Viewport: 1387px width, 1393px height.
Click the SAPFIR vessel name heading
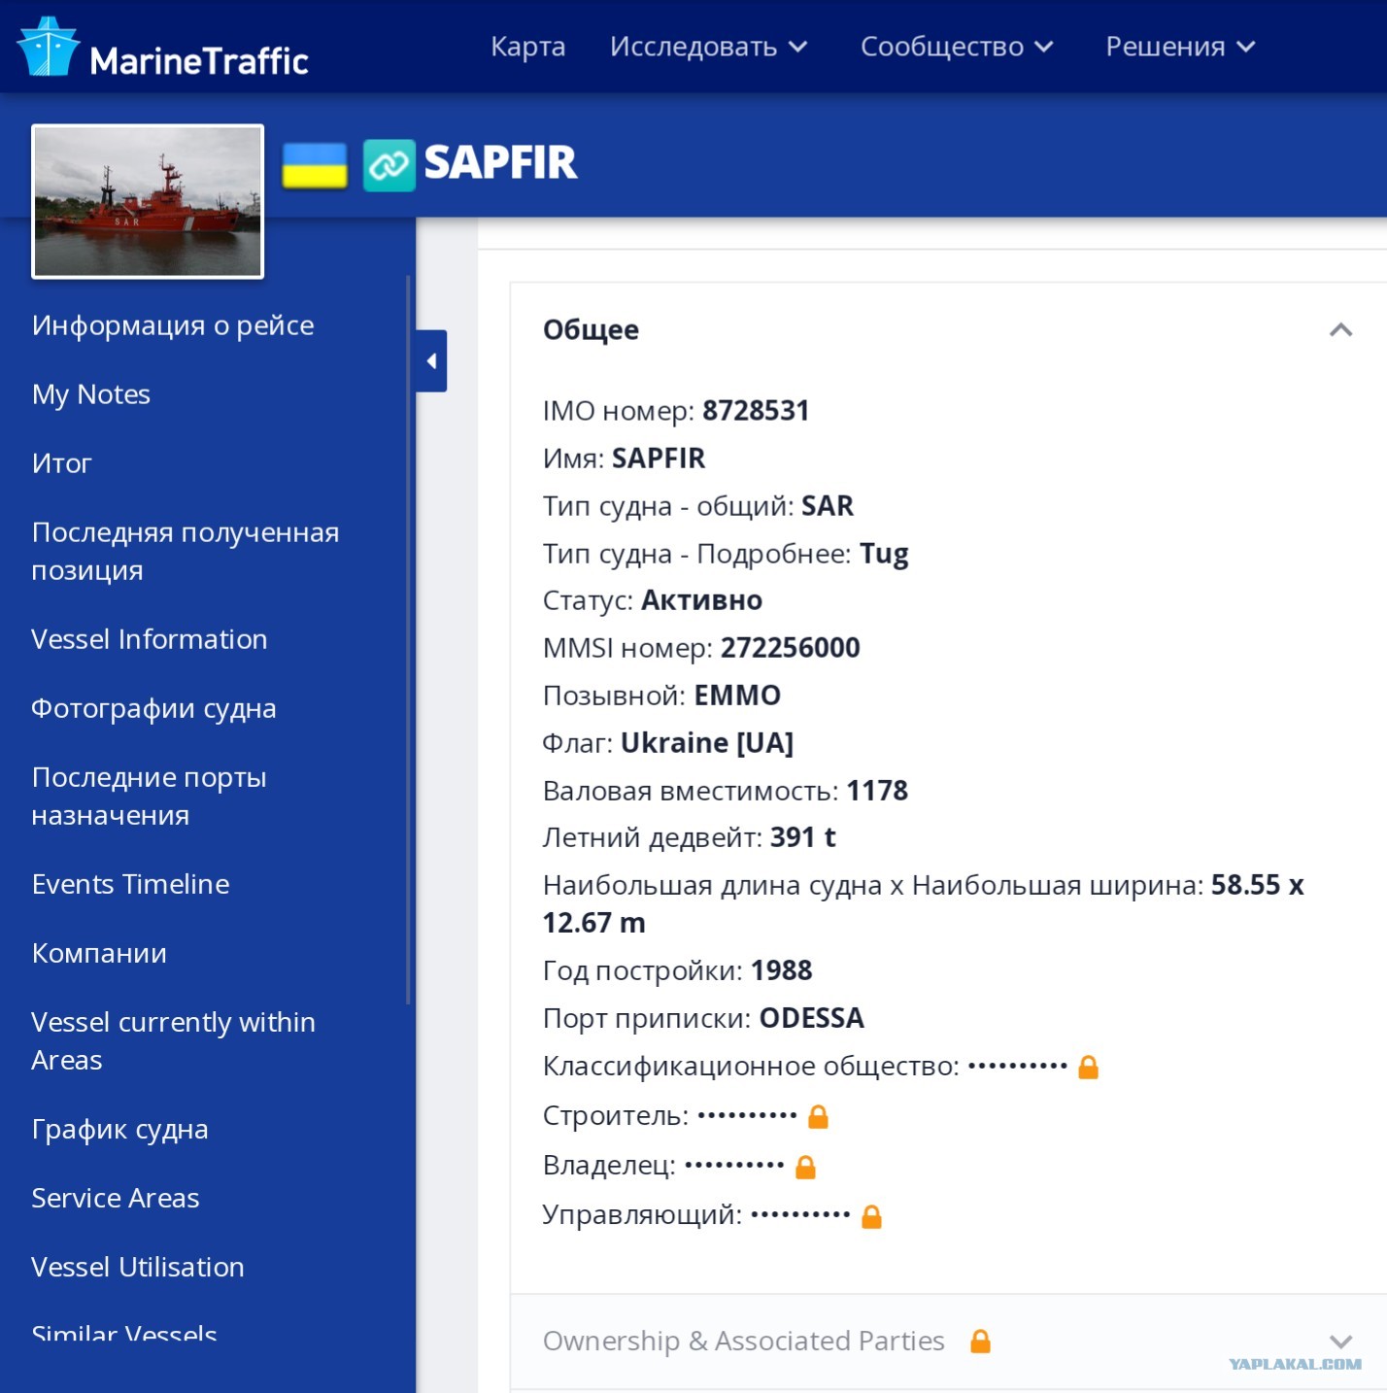click(x=501, y=162)
